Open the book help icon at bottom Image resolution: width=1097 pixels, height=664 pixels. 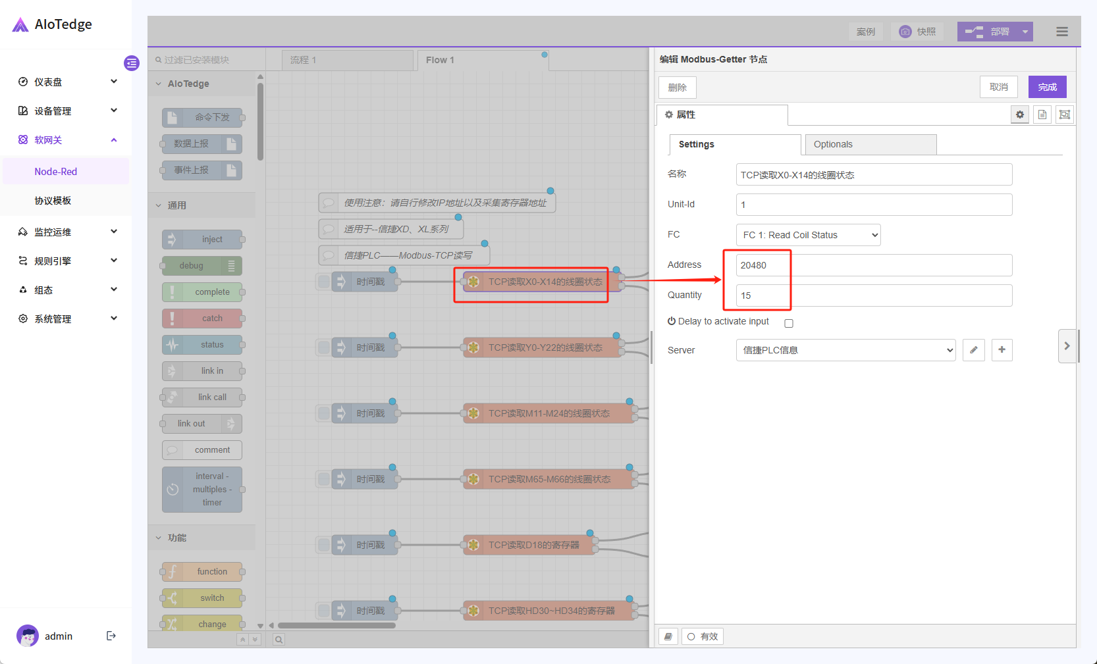[668, 636]
